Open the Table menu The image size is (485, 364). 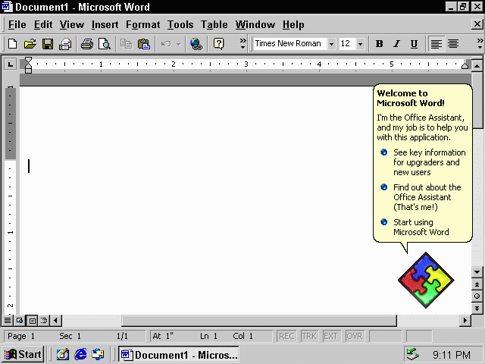[214, 25]
